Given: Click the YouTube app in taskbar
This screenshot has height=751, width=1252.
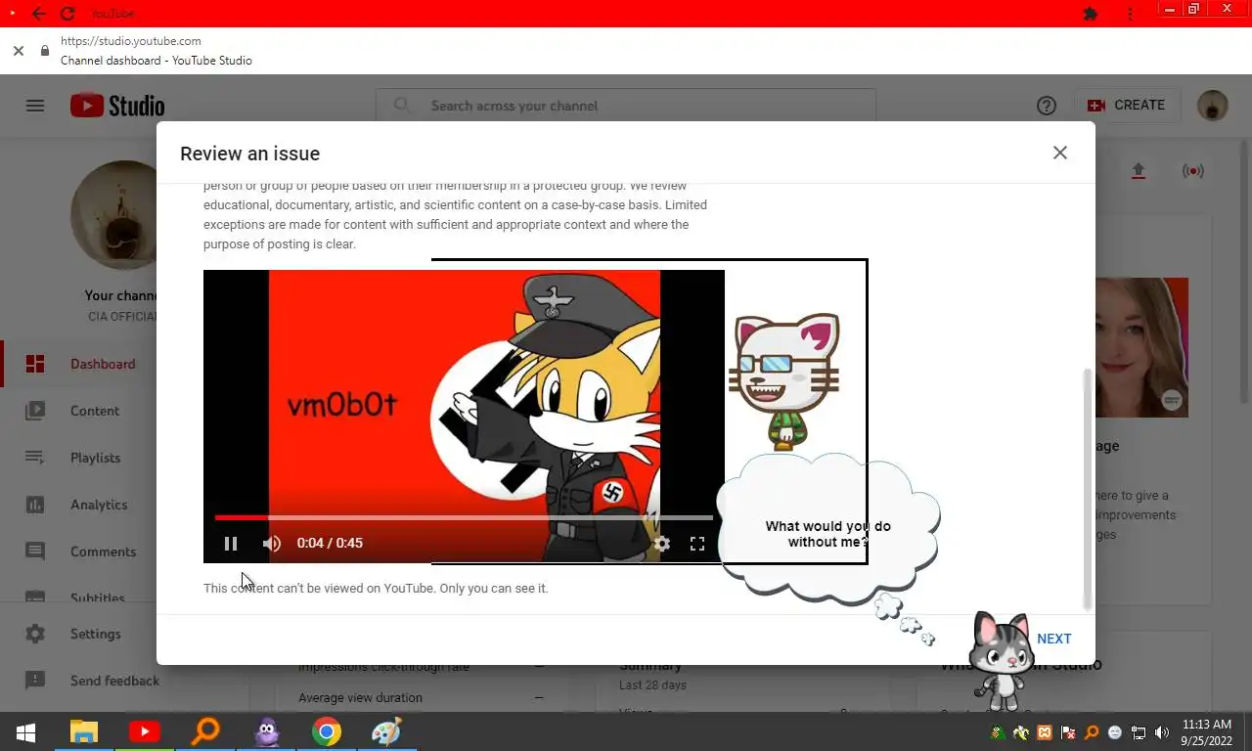Looking at the screenshot, I should [145, 731].
